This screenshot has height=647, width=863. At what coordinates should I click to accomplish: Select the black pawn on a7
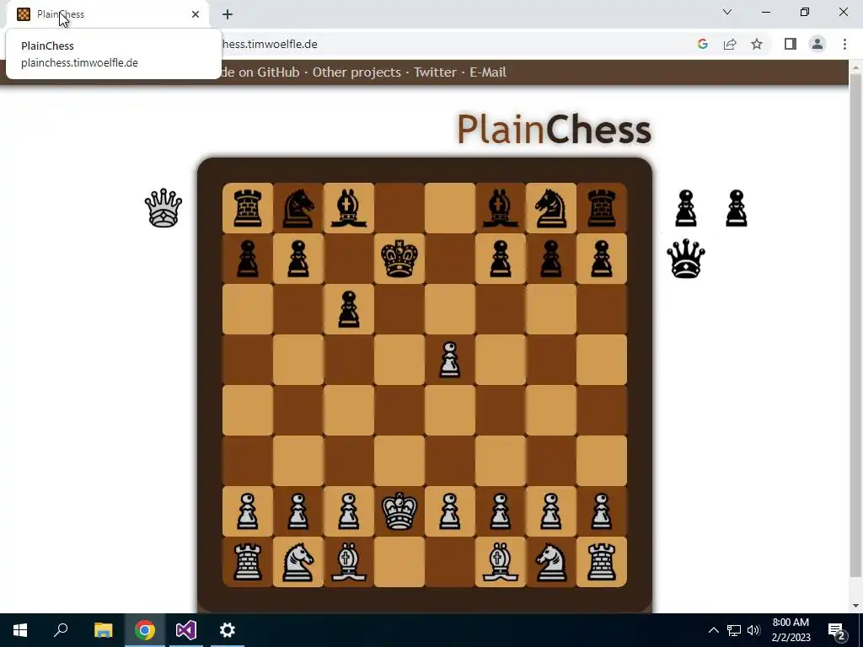click(248, 259)
